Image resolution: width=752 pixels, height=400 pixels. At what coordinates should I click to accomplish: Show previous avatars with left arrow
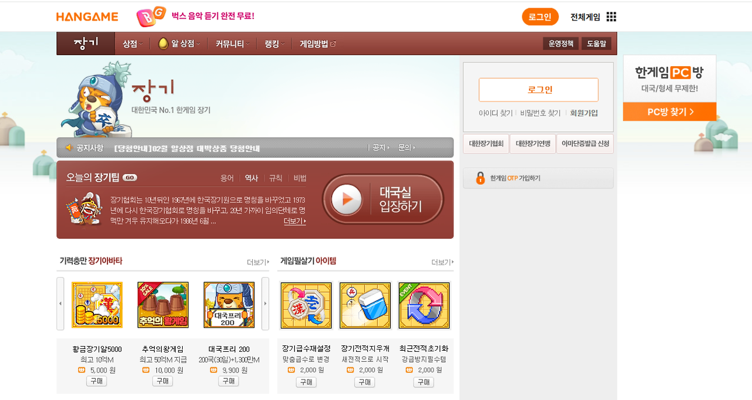pos(61,304)
